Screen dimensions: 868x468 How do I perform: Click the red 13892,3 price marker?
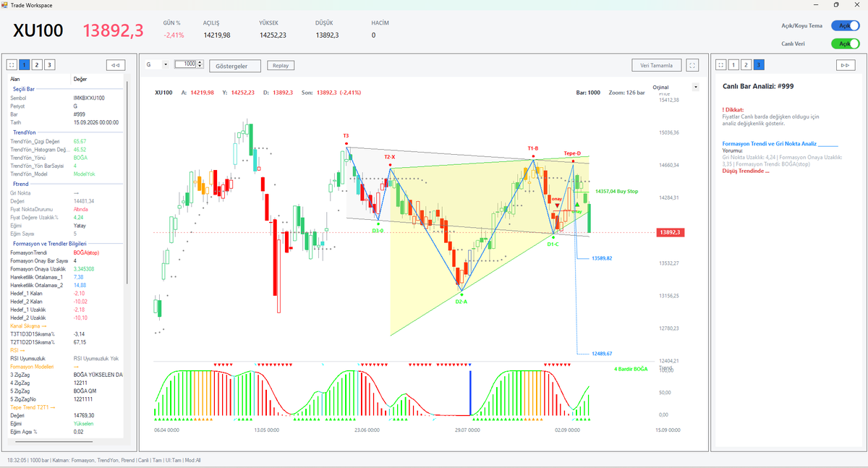tap(671, 232)
